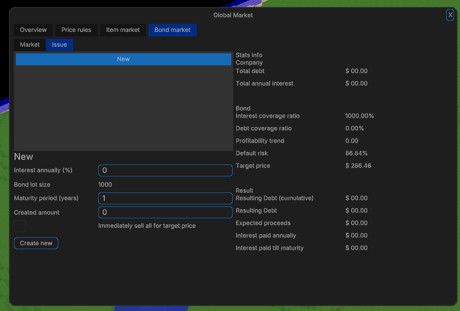Click the Interest annually (%) input field

165,170
